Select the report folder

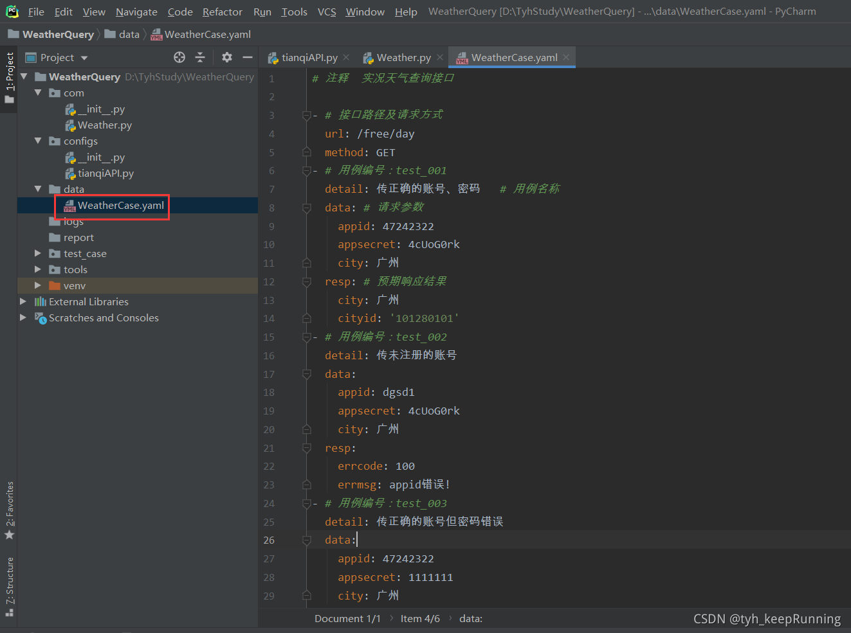[71, 237]
